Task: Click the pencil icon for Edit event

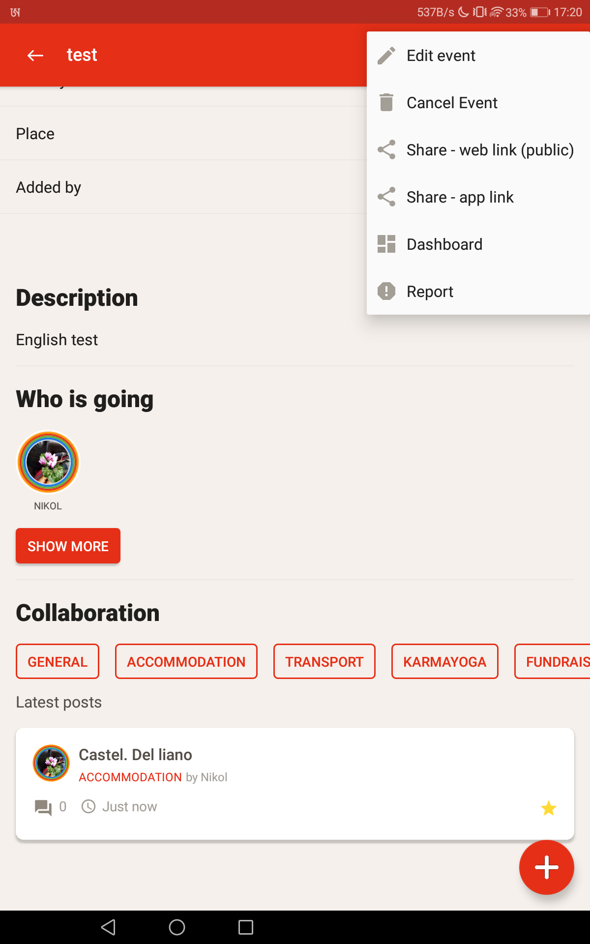Action: coord(386,56)
